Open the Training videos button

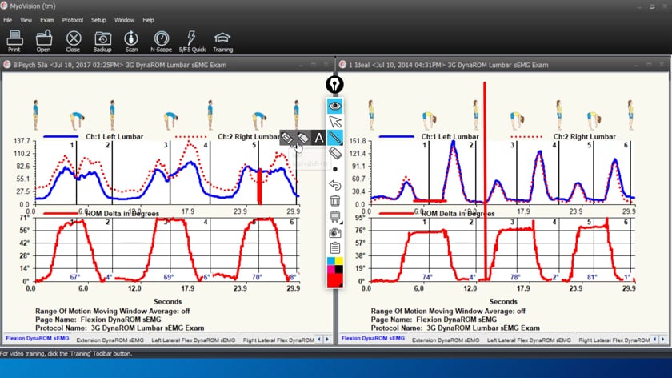pyautogui.click(x=222, y=41)
